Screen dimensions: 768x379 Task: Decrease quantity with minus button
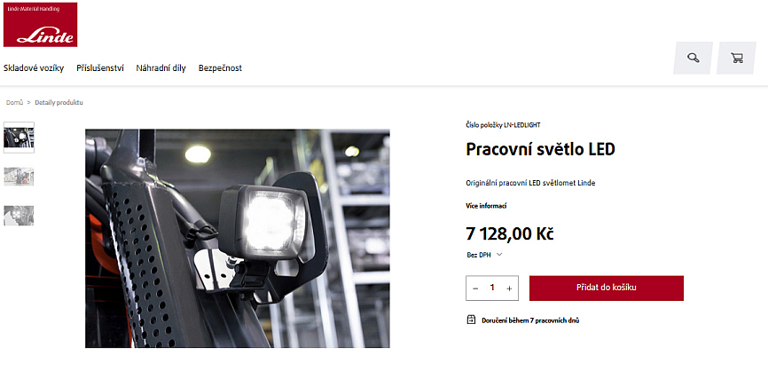pos(475,288)
